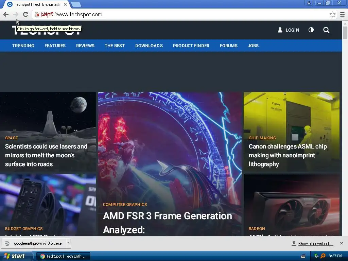Click the CHIP MAKING category label
Viewport: 348px width, 261px height.
[262, 138]
